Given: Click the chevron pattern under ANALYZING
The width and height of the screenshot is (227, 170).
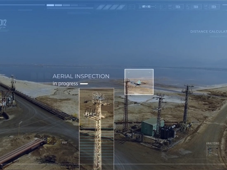Looking at the screenshot, I should (x=212, y=151).
